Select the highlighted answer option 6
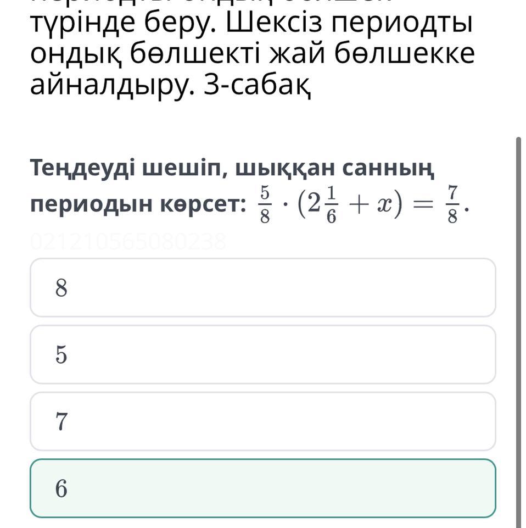This screenshot has width=526, height=528. [x=262, y=488]
